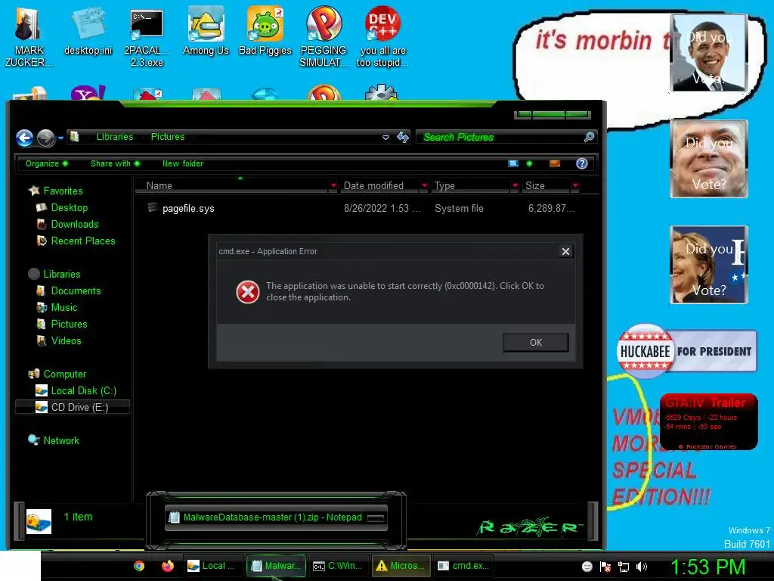Viewport: 774px width, 581px height.
Task: Click the GTA:IV Trailer countdown gadget
Action: click(x=708, y=421)
